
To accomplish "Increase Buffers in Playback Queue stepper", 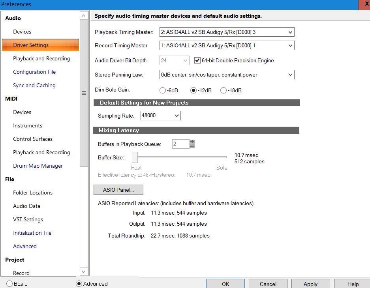I will point(192,142).
